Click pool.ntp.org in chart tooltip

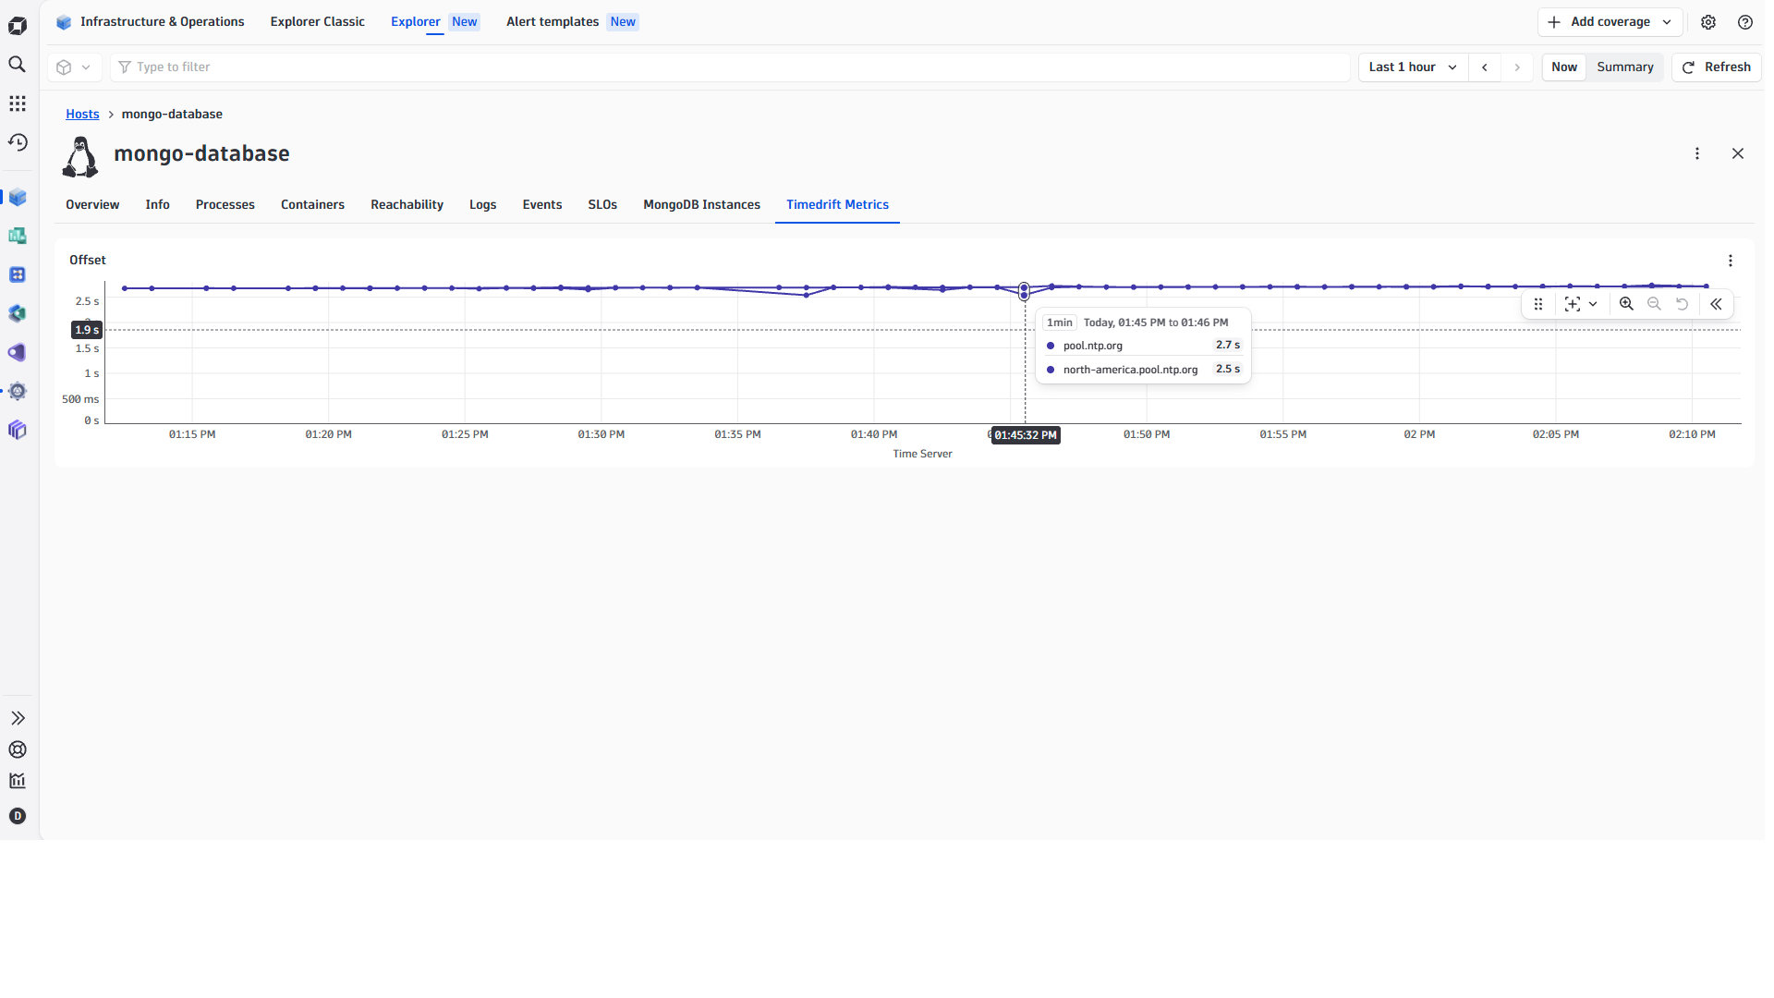click(x=1093, y=346)
